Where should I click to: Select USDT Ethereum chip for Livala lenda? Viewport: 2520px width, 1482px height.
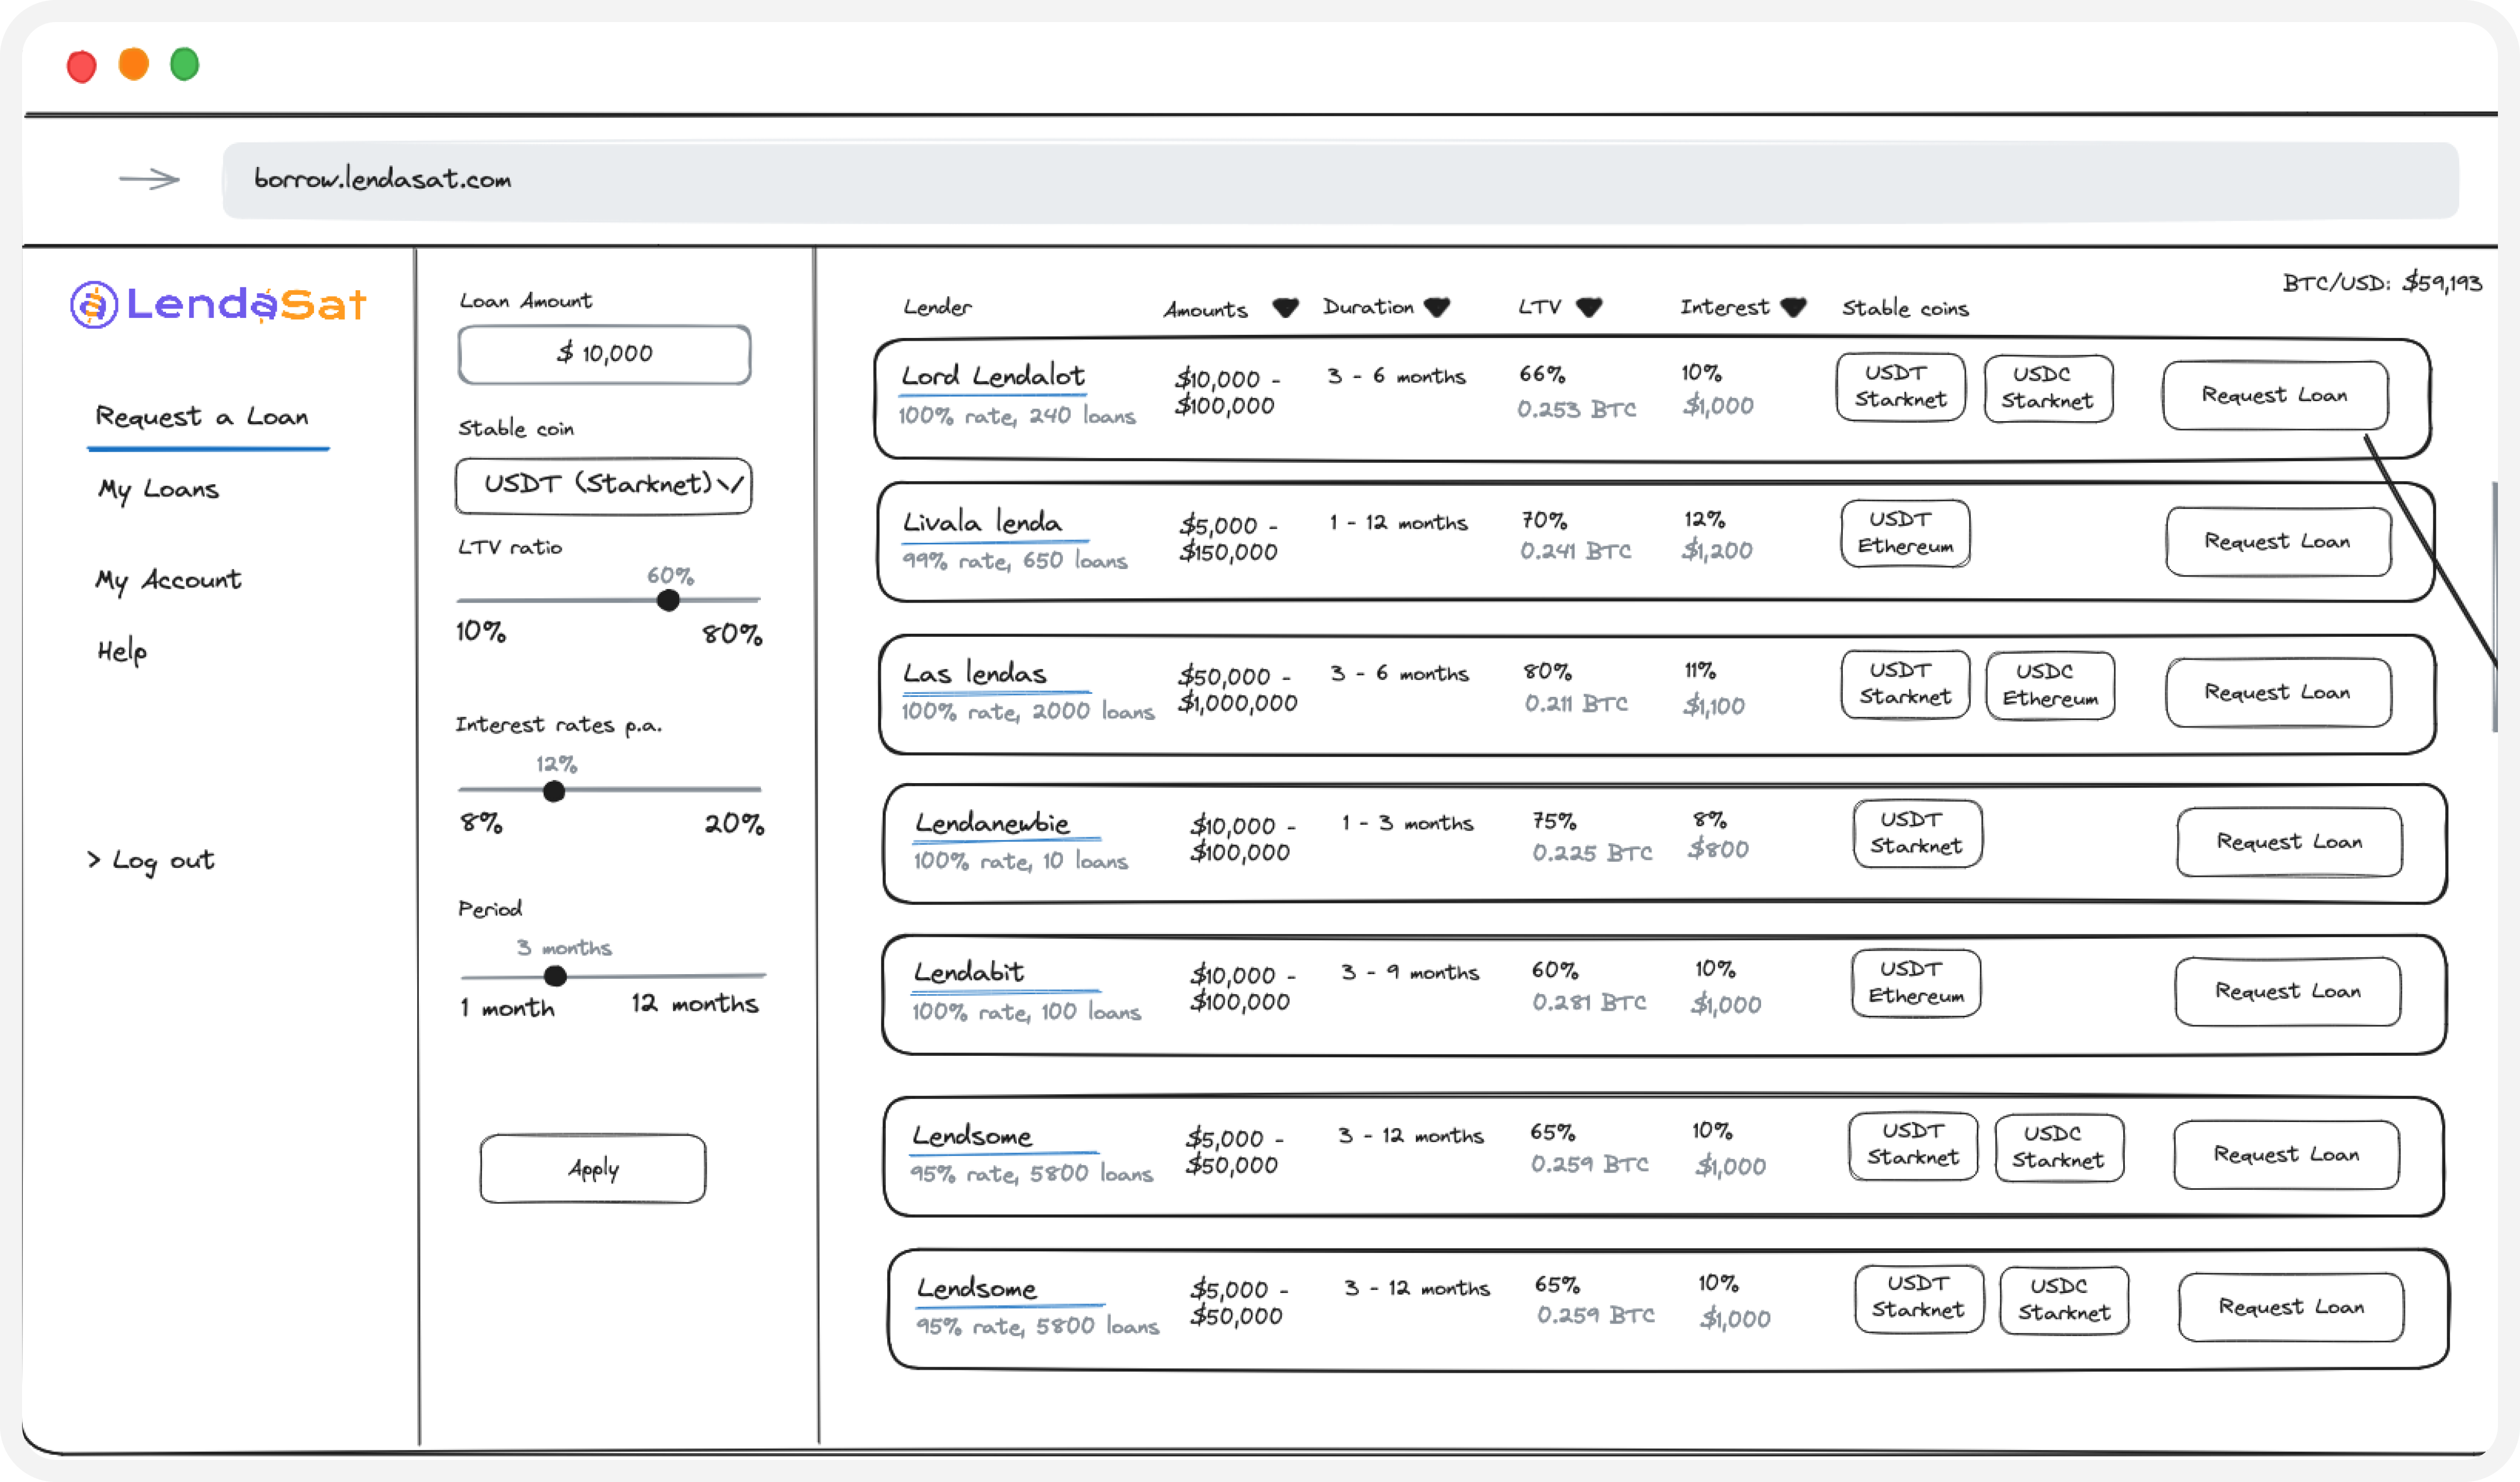point(1905,533)
